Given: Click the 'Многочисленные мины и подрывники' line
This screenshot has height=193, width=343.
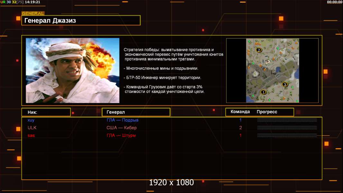Looking at the screenshot, I should [161, 69].
